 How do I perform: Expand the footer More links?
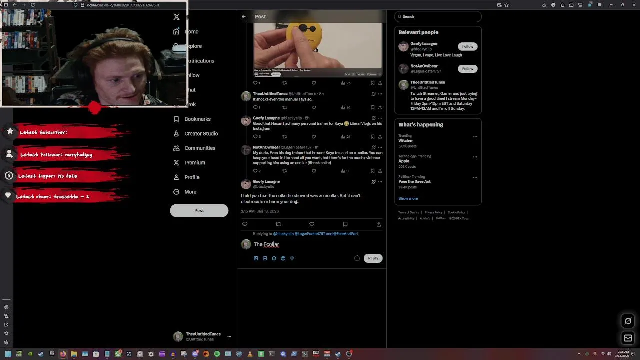click(440, 218)
